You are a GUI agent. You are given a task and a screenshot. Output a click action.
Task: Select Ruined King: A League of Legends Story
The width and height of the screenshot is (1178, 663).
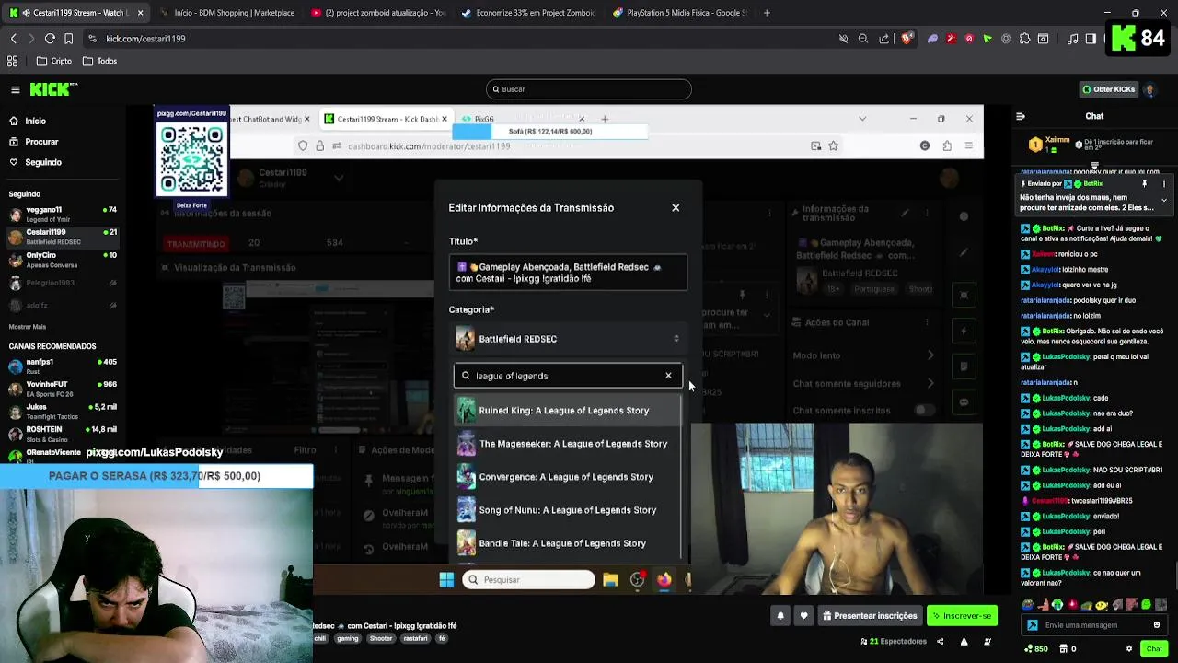567,411
